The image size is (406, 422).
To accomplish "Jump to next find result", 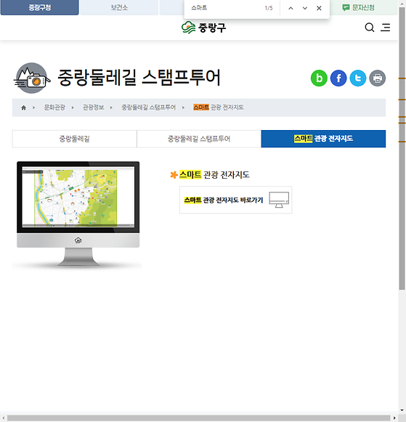I will [x=305, y=8].
